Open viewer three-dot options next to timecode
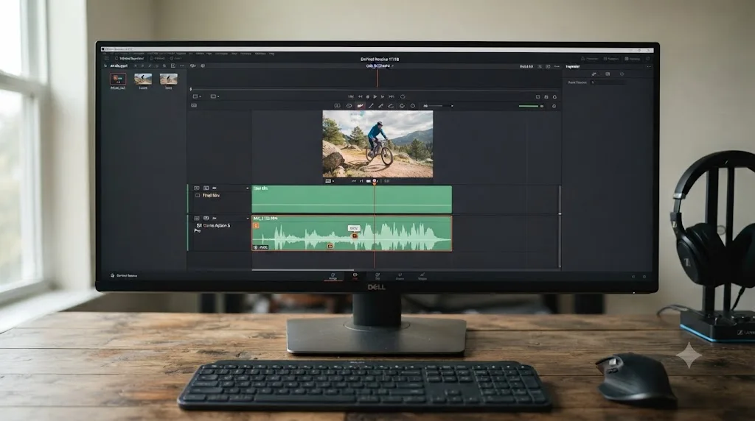This screenshot has width=755, height=421. click(x=557, y=66)
